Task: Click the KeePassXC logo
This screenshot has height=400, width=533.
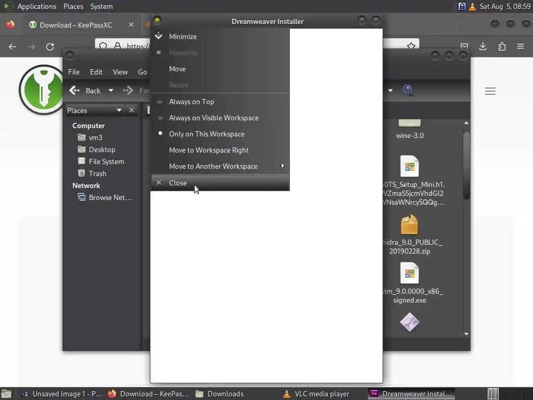Action: pos(41,90)
